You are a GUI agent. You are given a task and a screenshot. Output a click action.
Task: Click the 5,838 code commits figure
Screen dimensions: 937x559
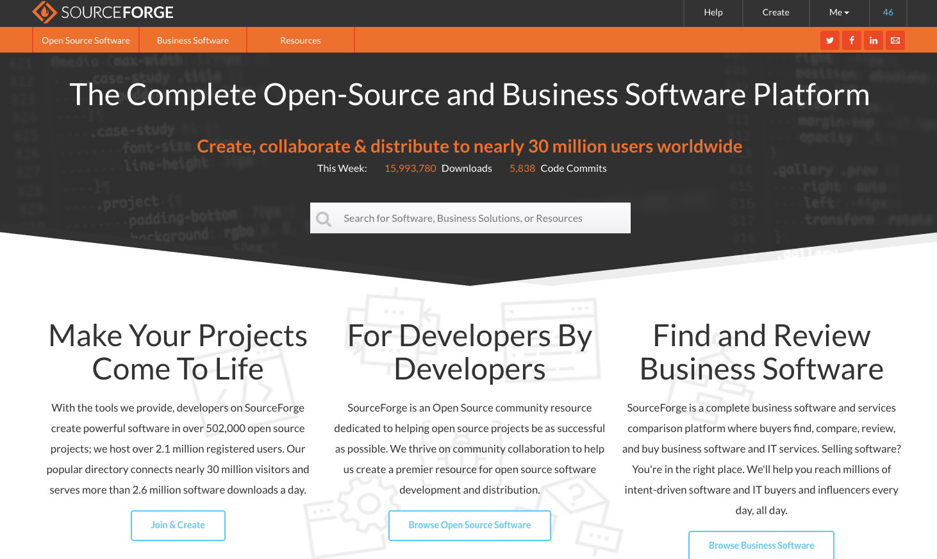pos(522,169)
